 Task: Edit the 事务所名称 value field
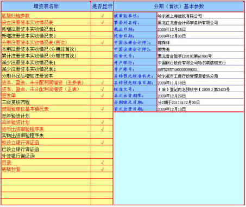[200, 23]
